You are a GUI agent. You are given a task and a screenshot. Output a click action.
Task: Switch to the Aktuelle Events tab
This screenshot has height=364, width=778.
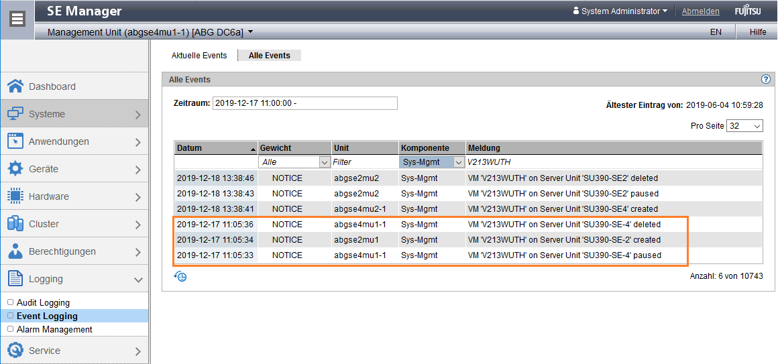coord(199,56)
